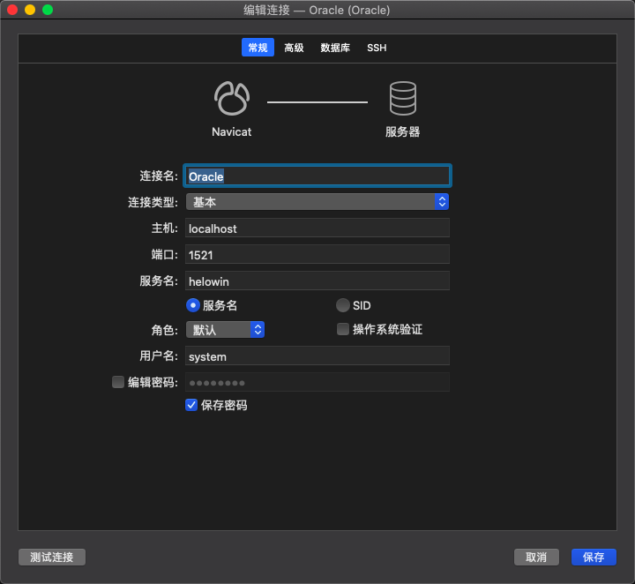Viewport: 635px width, 584px height.
Task: Click the window title 编辑连接 — Oracle (Oracle)
Action: pos(317,10)
